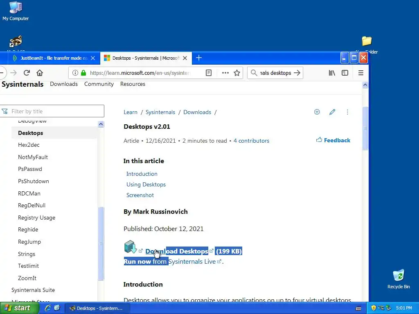Select Desktops in the sidebar list
The width and height of the screenshot is (419, 314).
point(30,133)
